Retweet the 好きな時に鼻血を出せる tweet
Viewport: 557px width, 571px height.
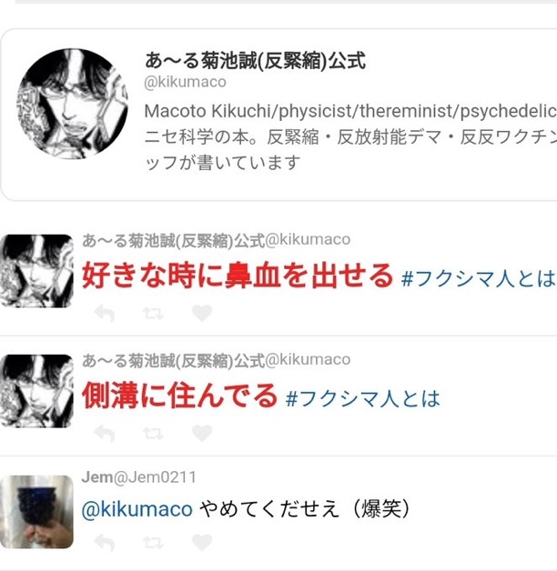153,313
